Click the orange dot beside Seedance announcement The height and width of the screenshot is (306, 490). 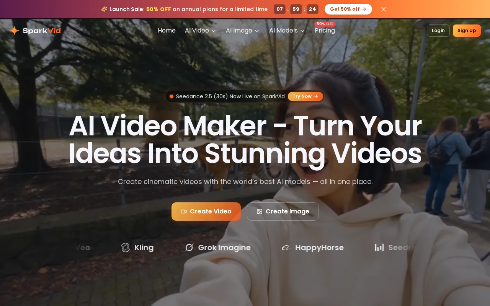(x=171, y=96)
